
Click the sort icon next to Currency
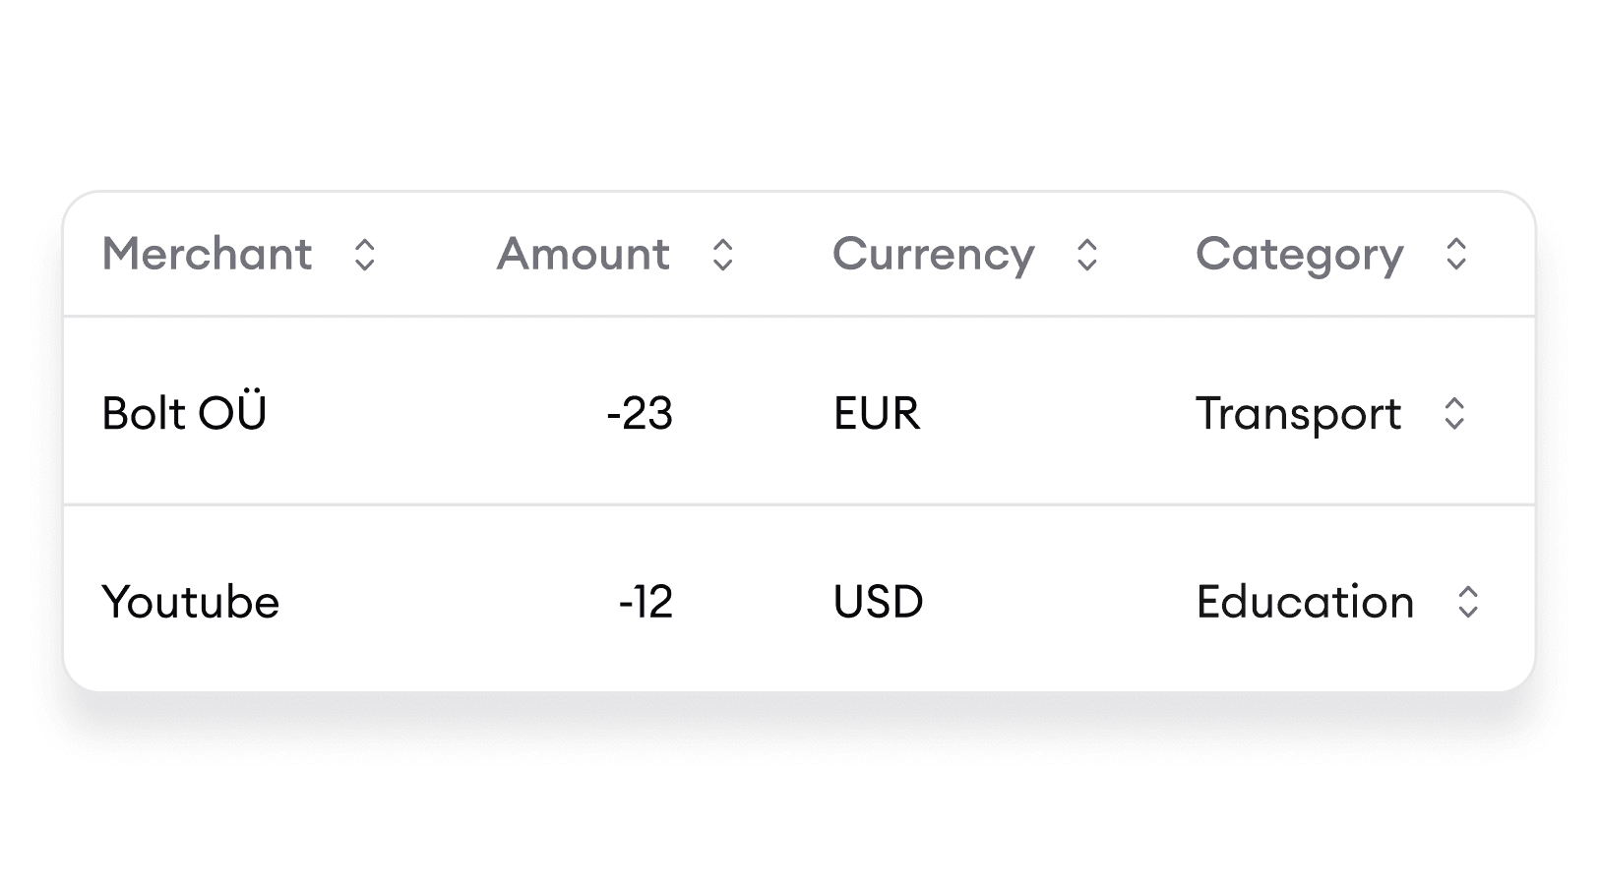(x=1087, y=256)
